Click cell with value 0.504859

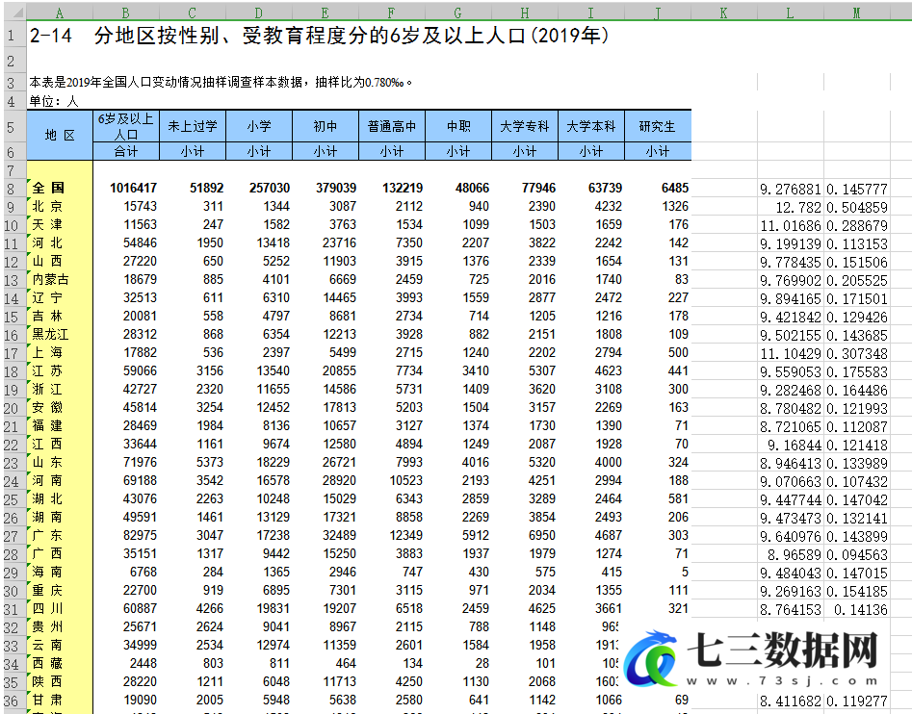pos(857,208)
